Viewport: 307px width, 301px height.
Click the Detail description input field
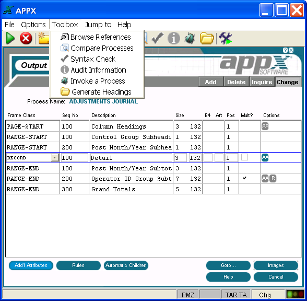pos(131,158)
